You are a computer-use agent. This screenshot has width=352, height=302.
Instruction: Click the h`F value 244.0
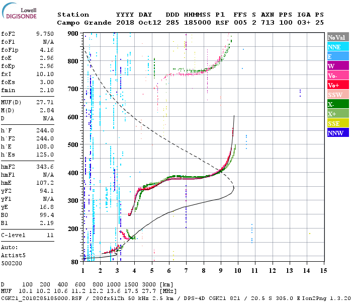tap(45, 130)
